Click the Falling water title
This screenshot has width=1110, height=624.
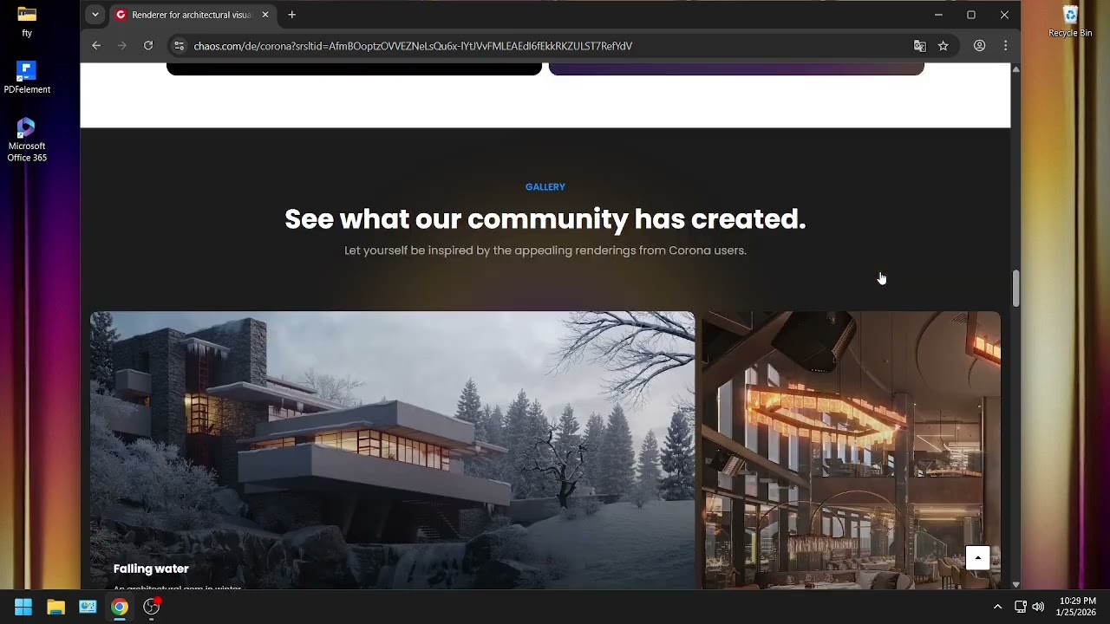[x=151, y=569]
